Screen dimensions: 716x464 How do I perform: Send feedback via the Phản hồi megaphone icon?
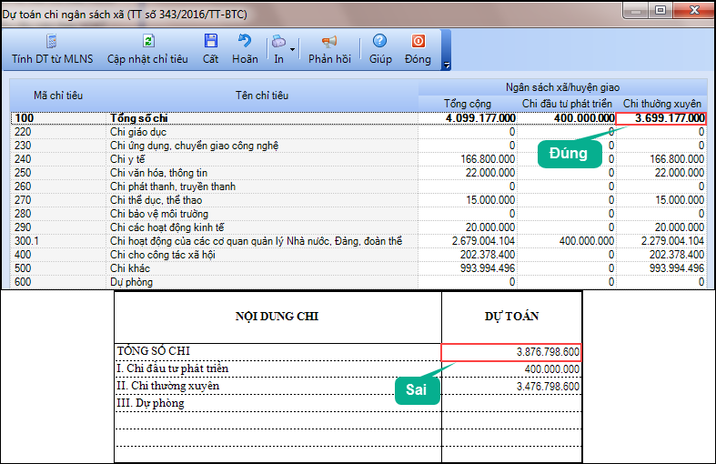(329, 42)
